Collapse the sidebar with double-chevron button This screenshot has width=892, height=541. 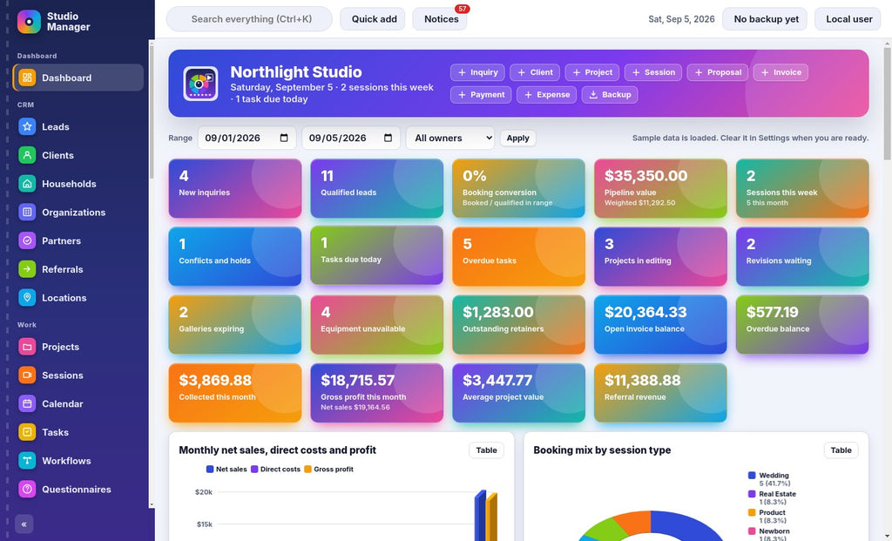tap(24, 524)
